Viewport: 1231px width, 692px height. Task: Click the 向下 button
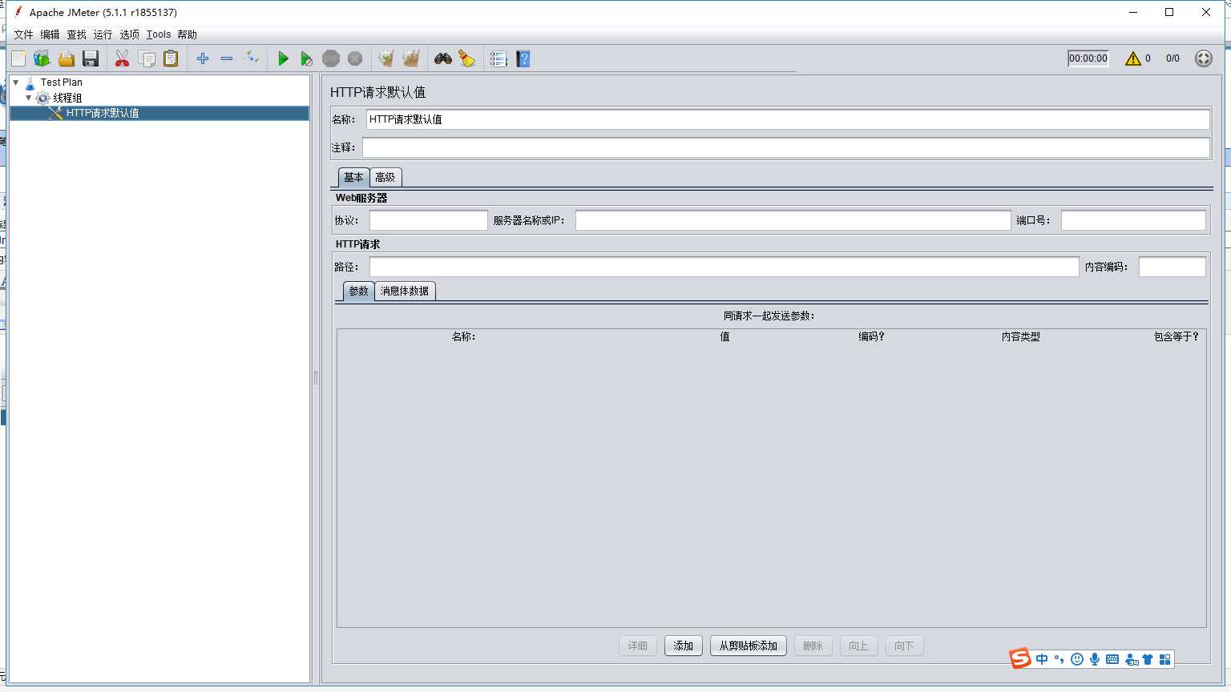[904, 646]
